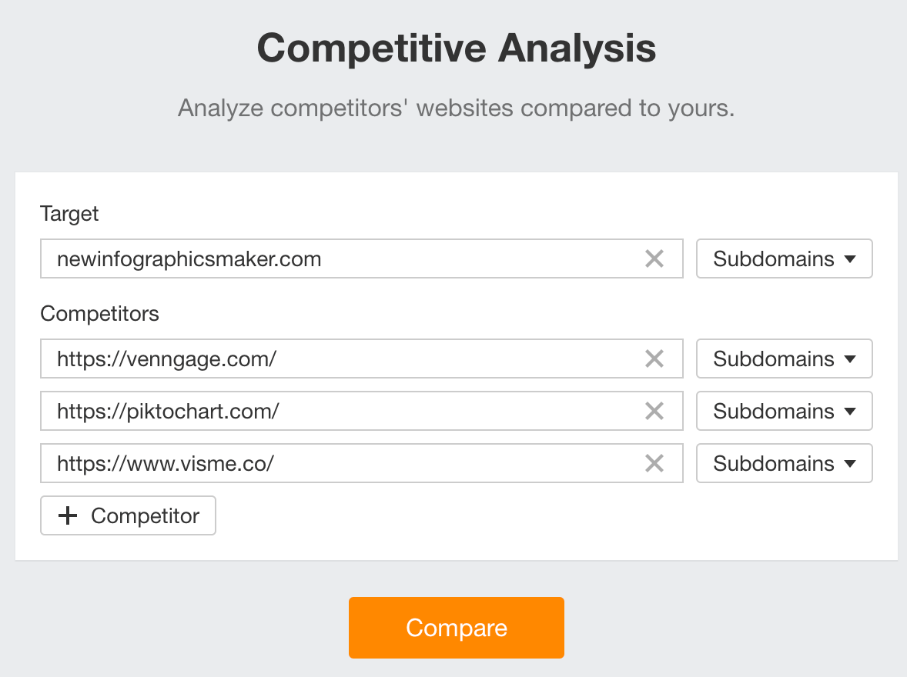Click the analysis description subtitle text
Image resolution: width=907 pixels, height=677 pixels.
point(456,108)
